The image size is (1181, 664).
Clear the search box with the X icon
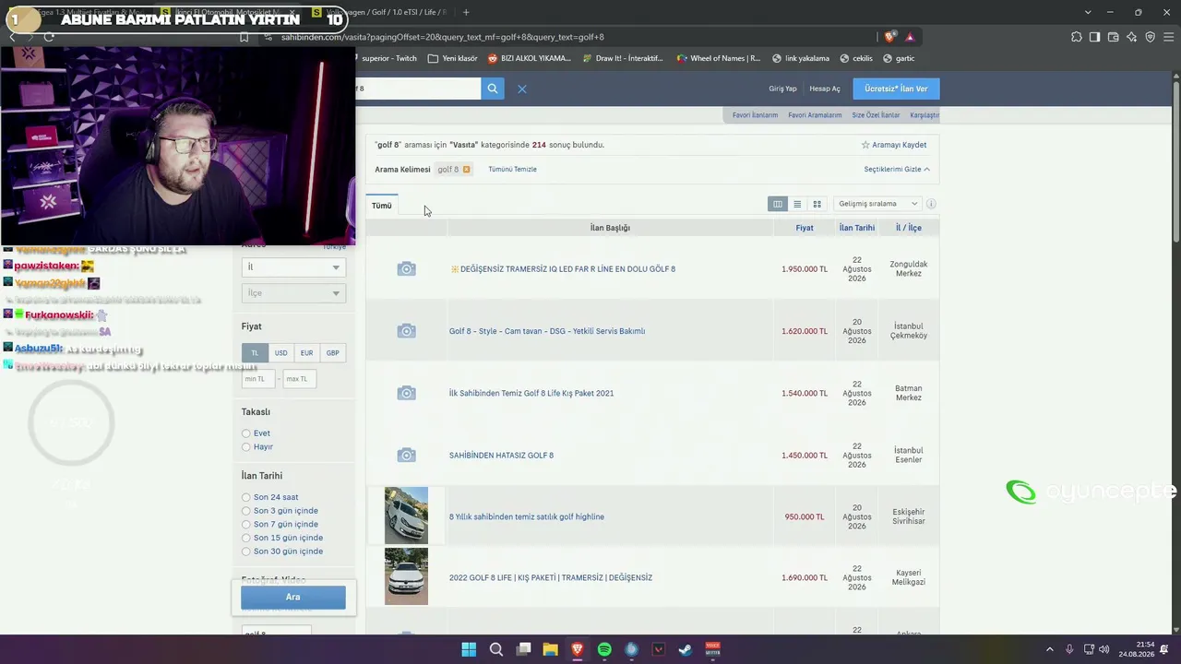[521, 89]
